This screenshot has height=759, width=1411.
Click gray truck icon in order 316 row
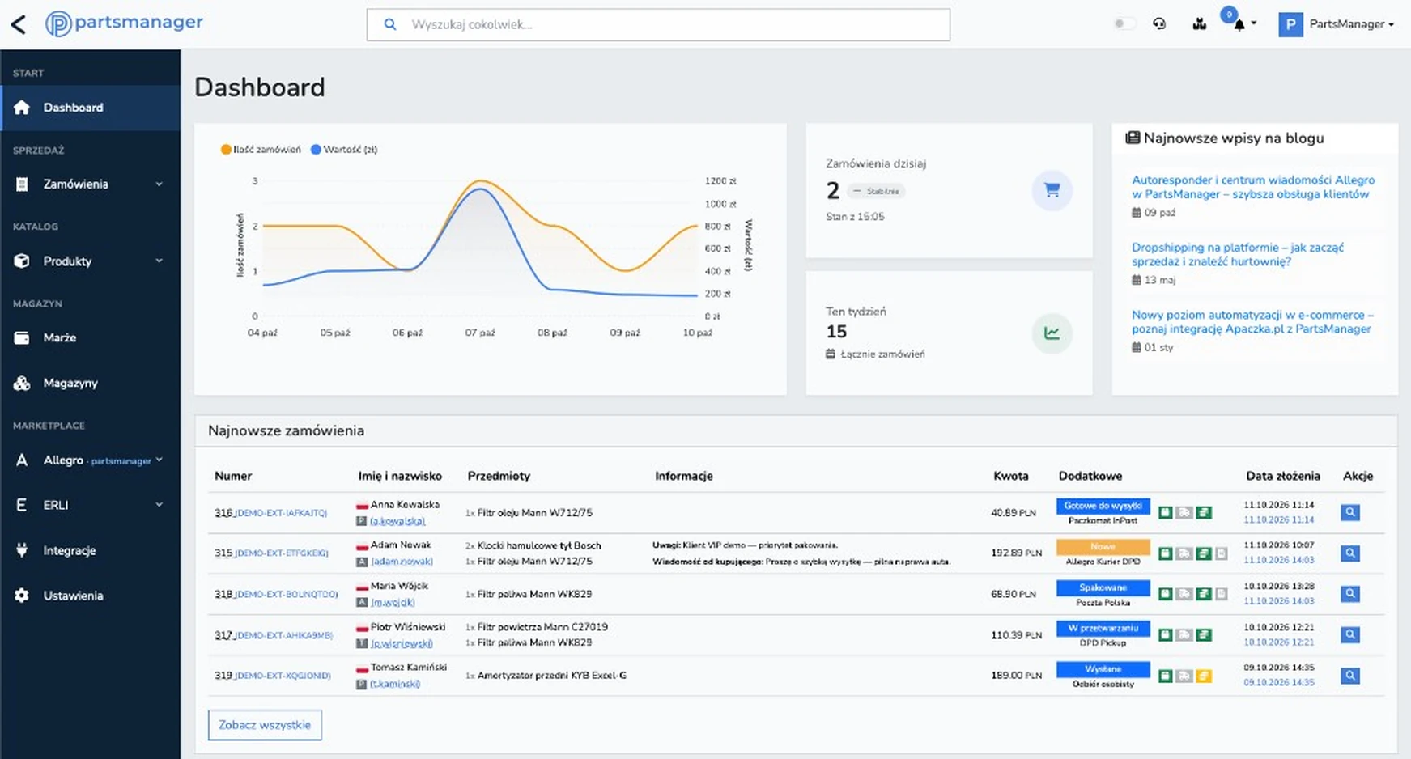1184,513
